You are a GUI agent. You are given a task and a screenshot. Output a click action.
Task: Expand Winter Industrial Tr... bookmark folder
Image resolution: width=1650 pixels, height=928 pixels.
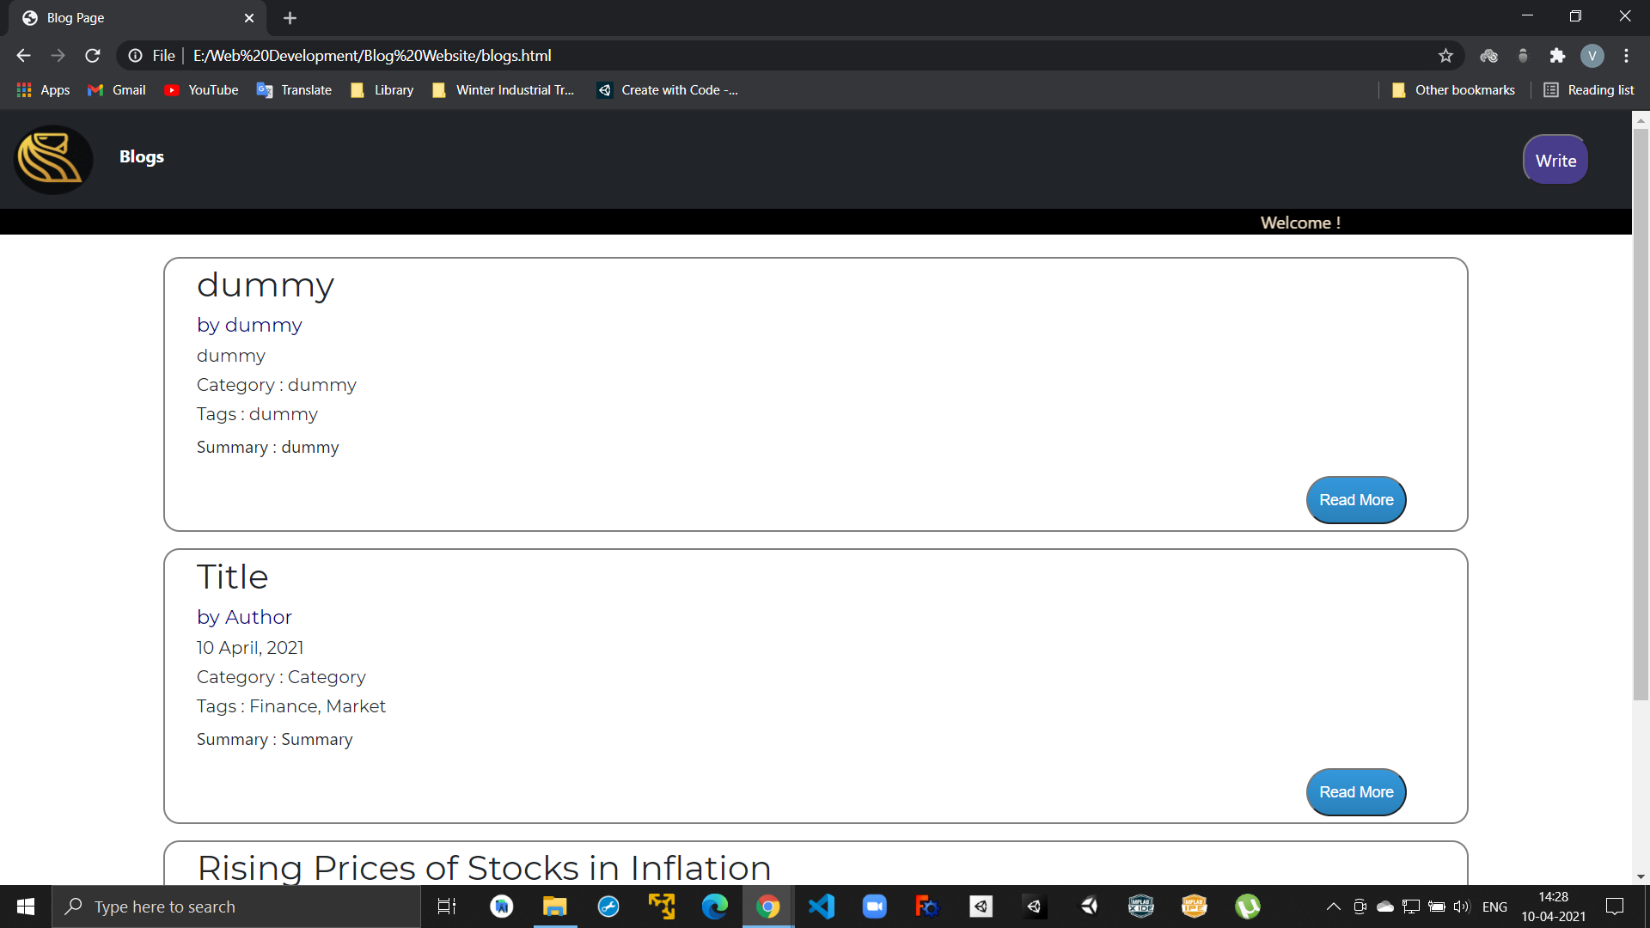[x=503, y=90]
